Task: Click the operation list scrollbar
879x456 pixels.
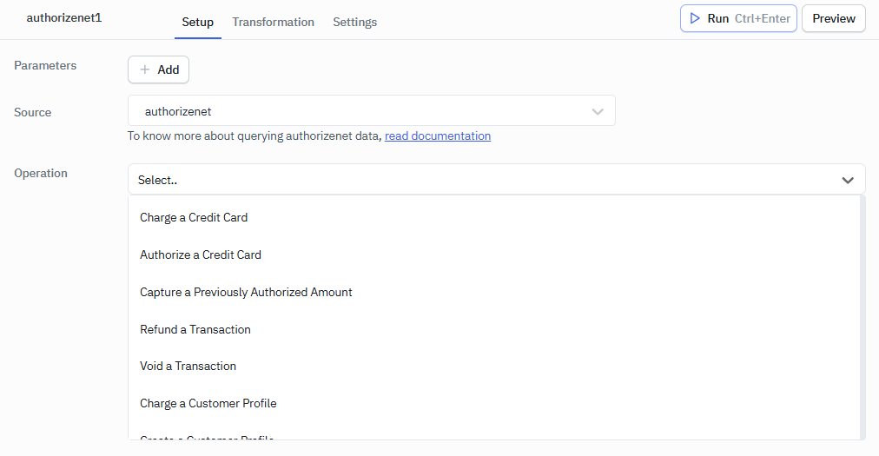Action: point(862,317)
